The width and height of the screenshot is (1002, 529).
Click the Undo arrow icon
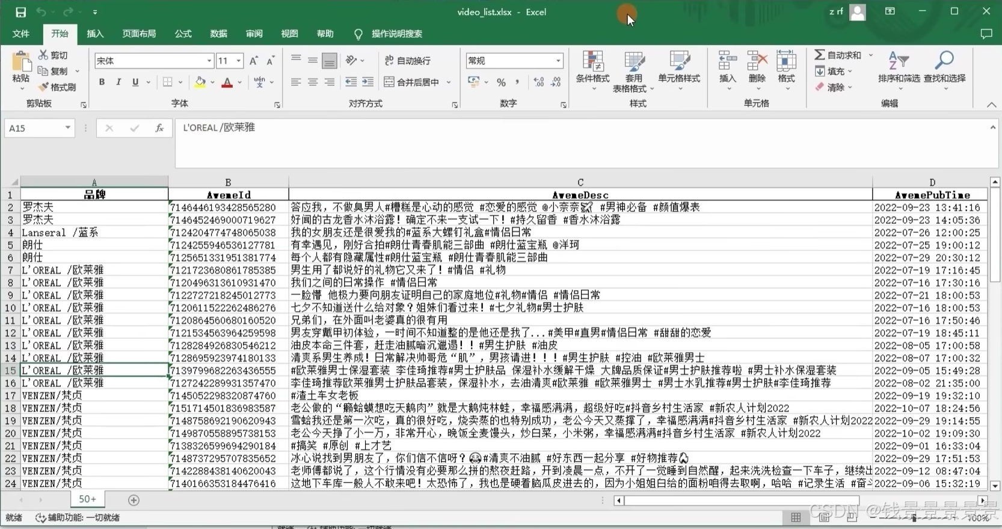pos(41,12)
